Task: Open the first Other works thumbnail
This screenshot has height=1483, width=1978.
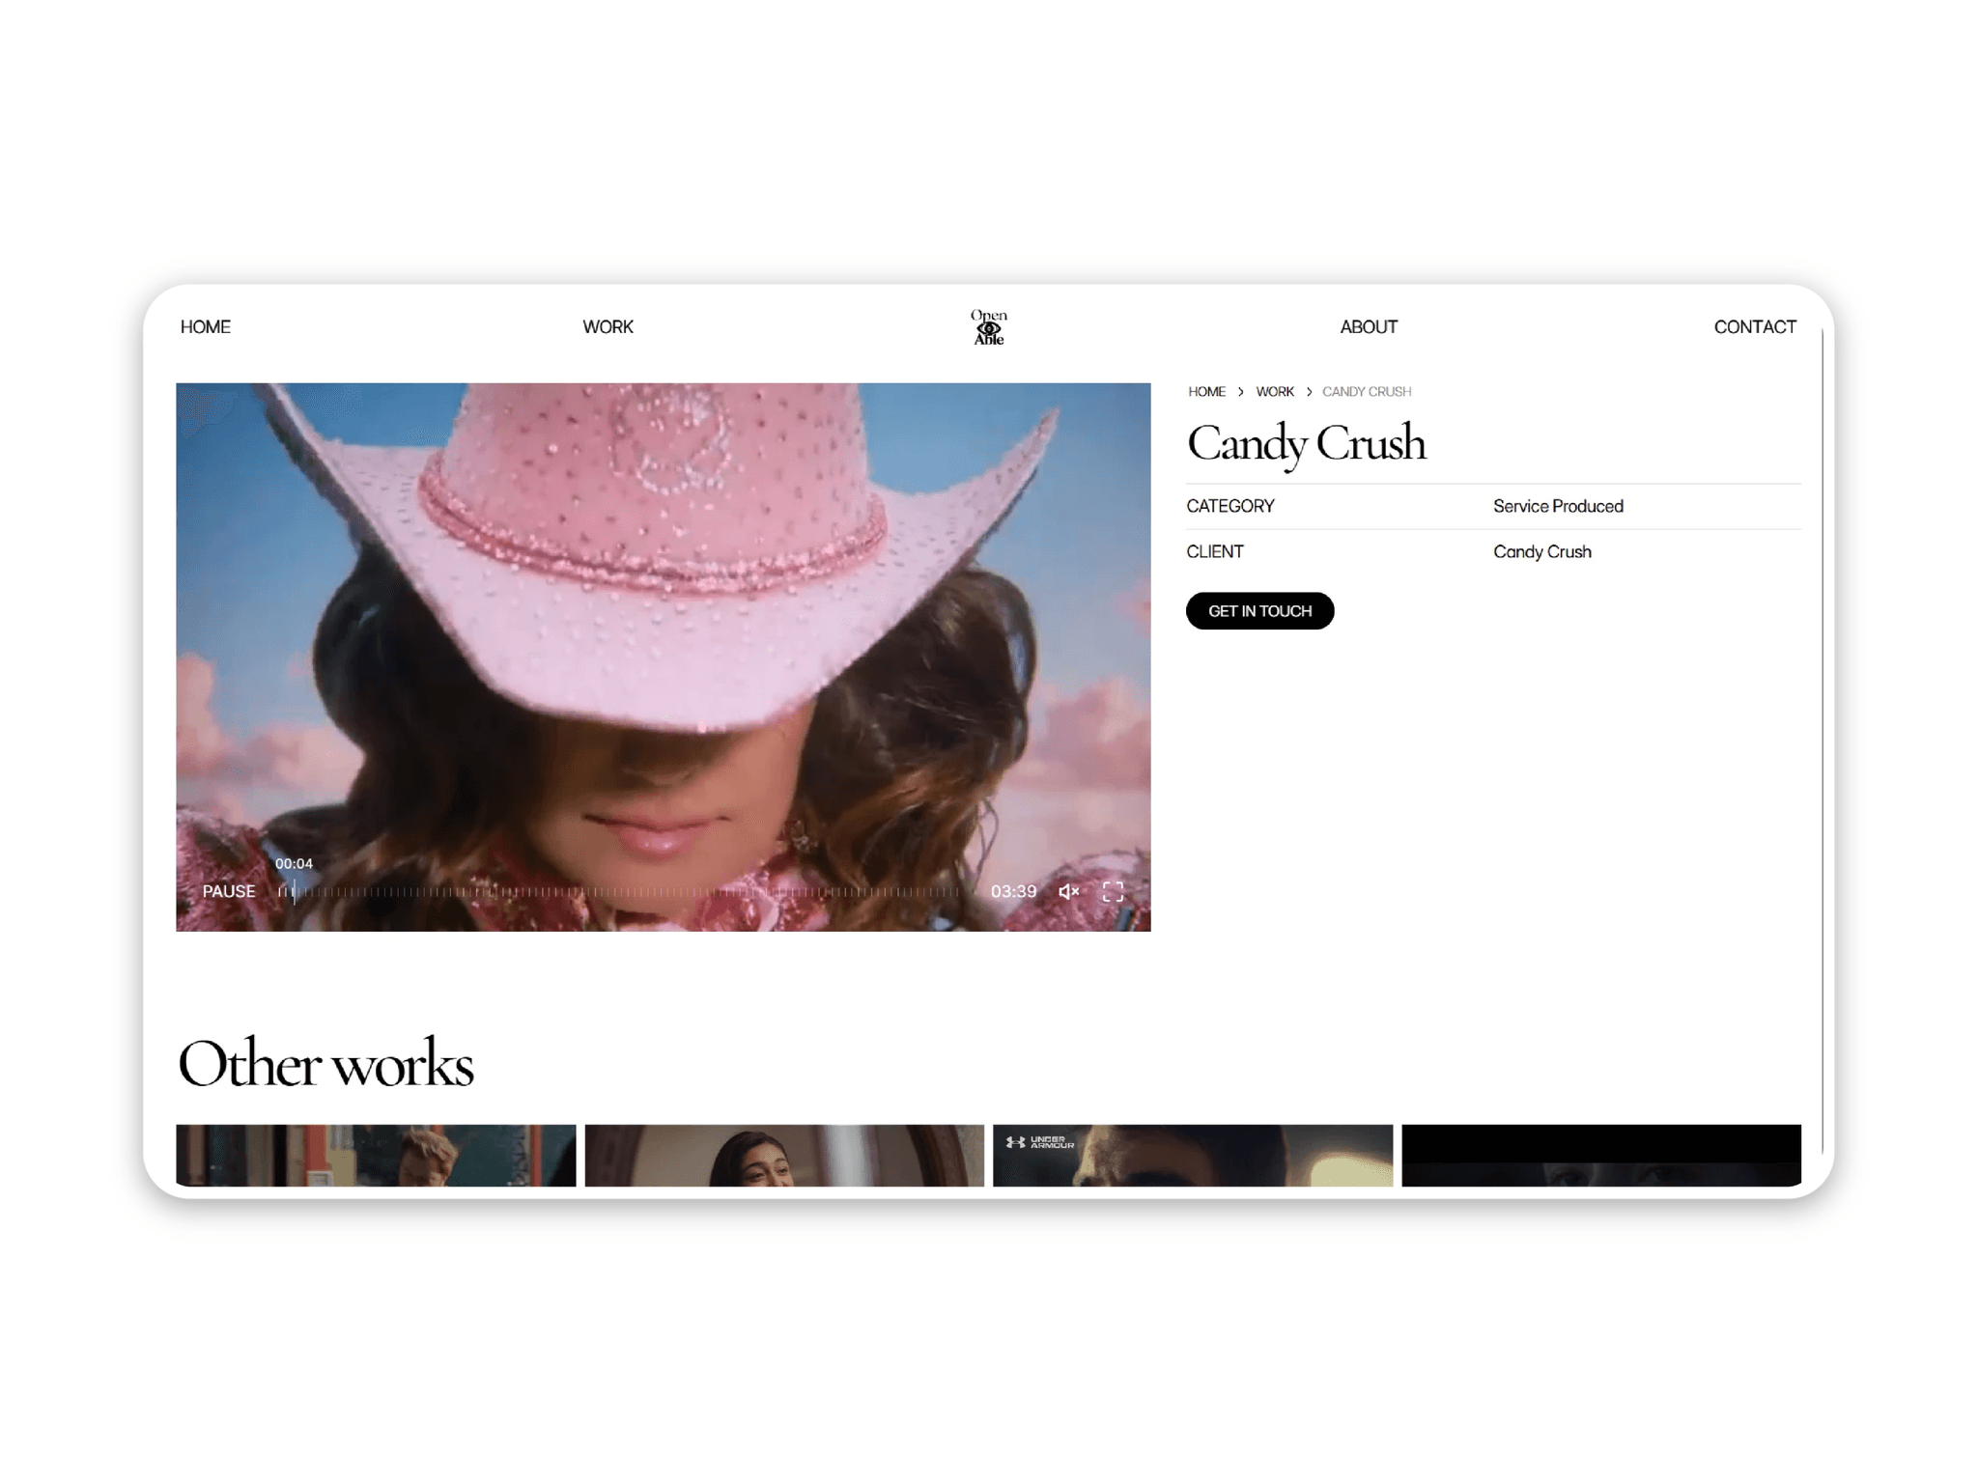Action: click(x=376, y=1156)
